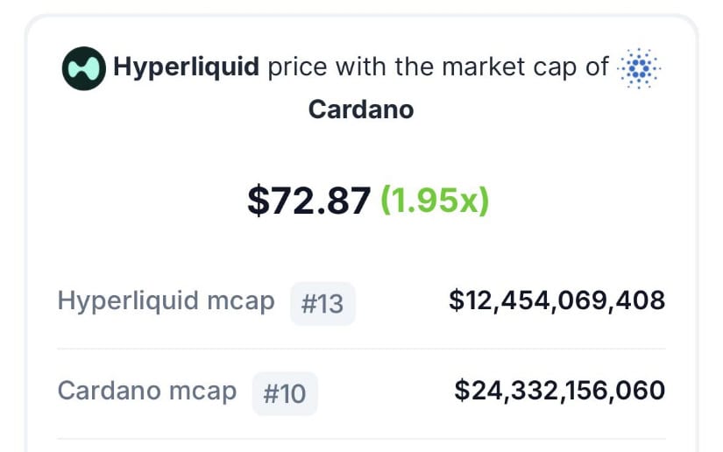This screenshot has width=723, height=452.
Task: Click the green 1.95x multiplier
Action: point(435,201)
